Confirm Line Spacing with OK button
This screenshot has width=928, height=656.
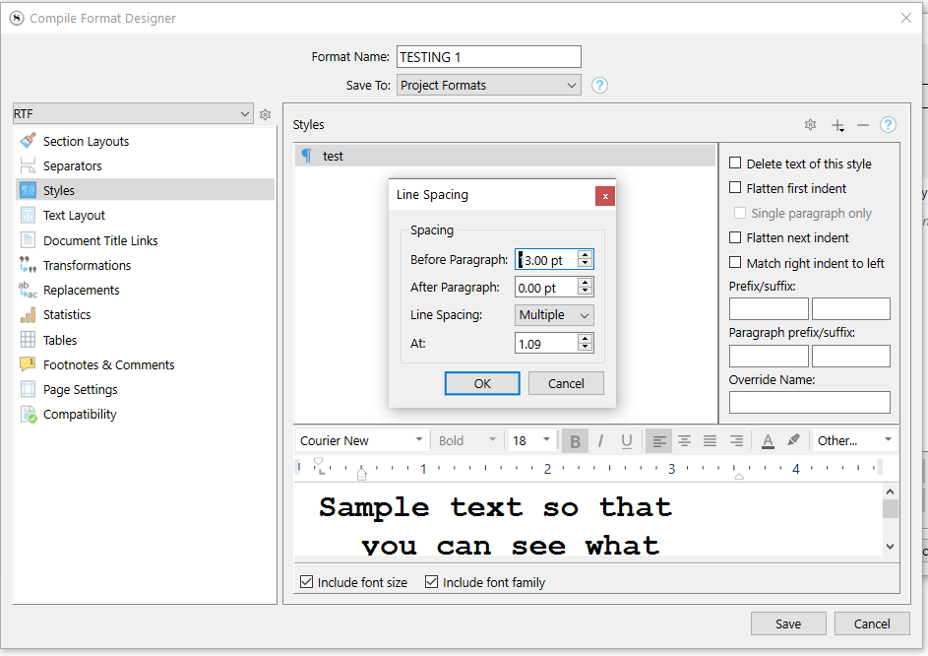point(482,383)
